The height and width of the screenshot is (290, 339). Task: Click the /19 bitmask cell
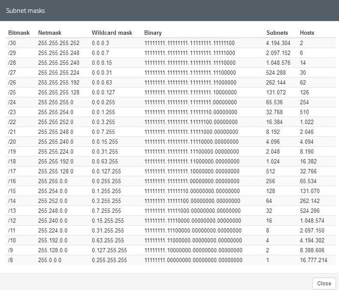(12, 152)
